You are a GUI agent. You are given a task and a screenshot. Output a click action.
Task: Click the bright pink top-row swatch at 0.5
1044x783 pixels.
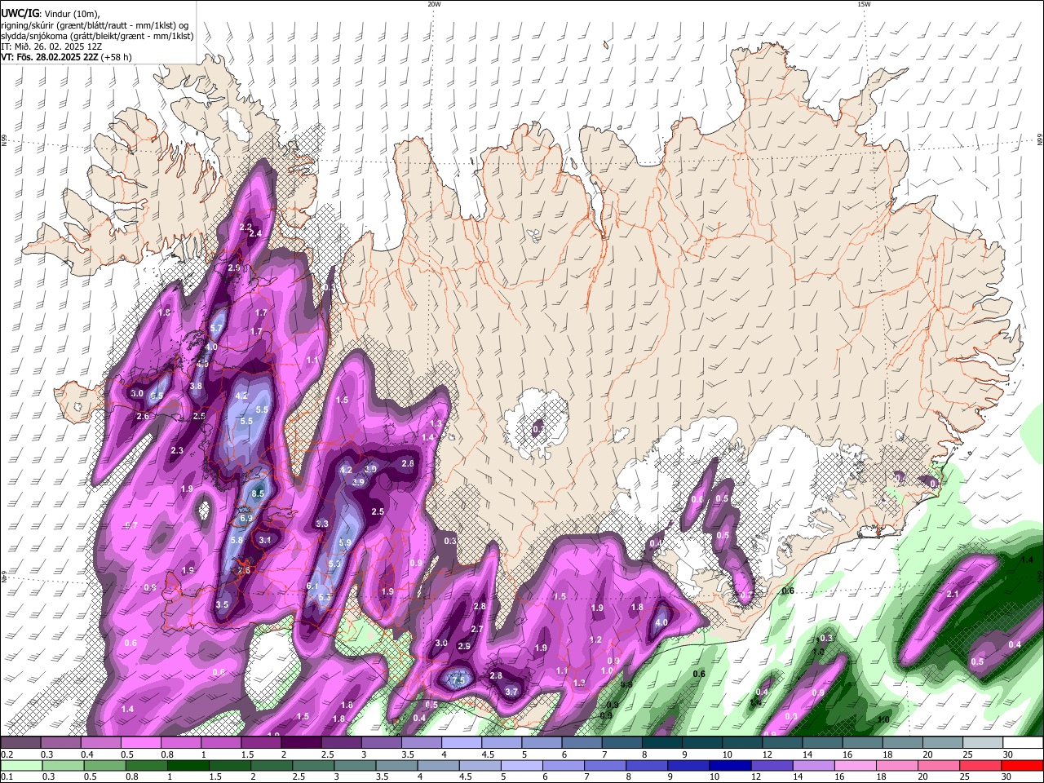(x=140, y=742)
